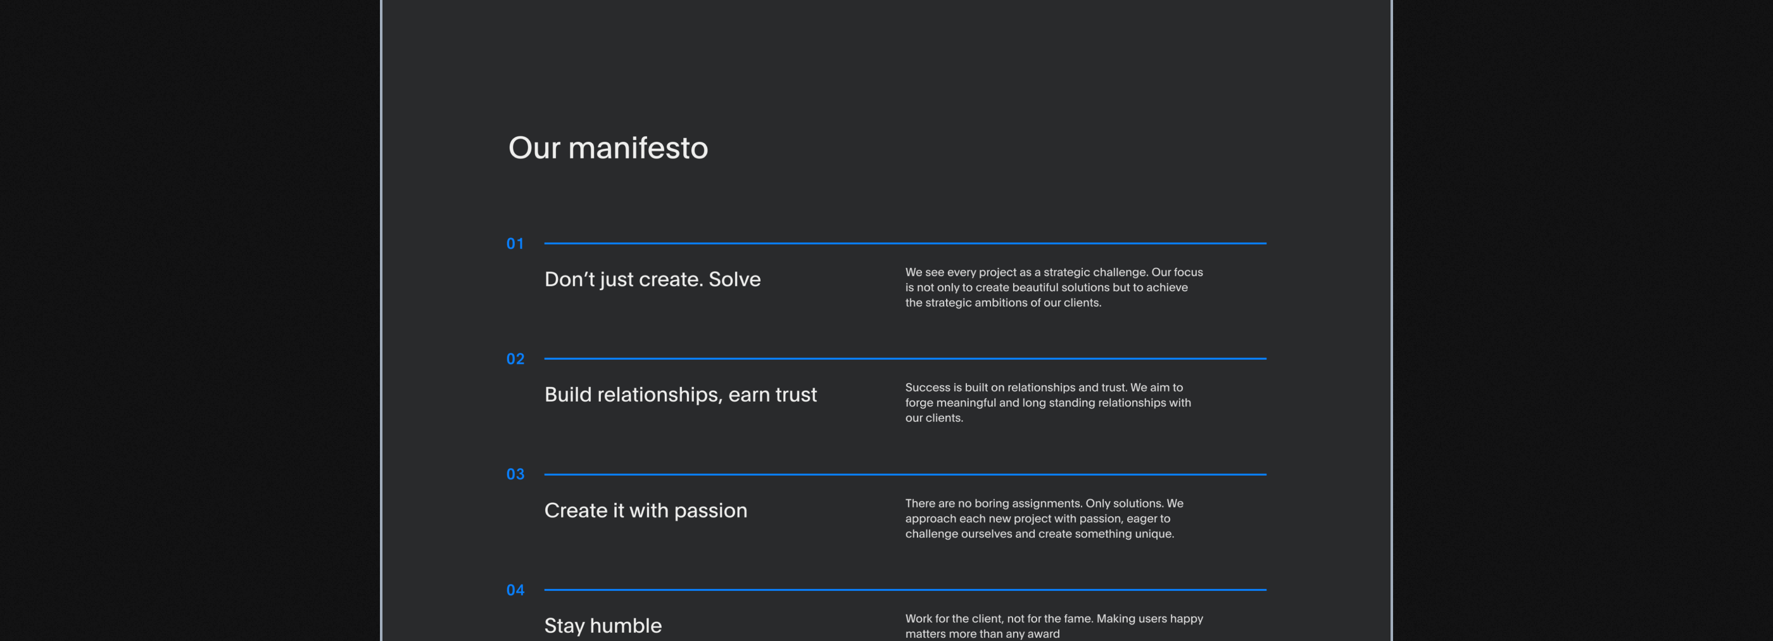The height and width of the screenshot is (641, 1773).
Task: Click the blue number 02 label
Action: coord(515,359)
